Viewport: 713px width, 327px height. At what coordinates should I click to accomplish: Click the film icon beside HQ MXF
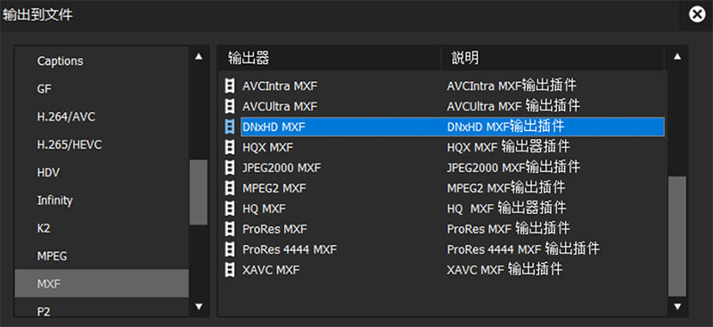click(231, 208)
